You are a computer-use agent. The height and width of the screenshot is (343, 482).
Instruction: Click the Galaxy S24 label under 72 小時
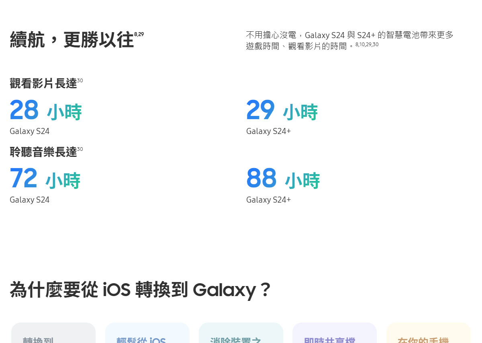pos(29,200)
